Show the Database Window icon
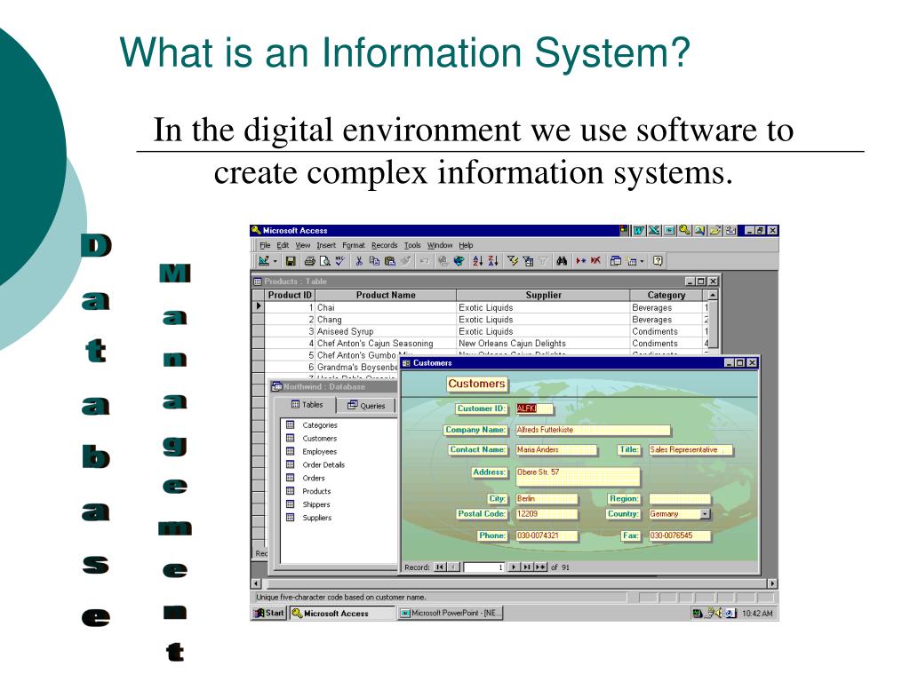Screen dimensions: 910x682 tap(616, 261)
